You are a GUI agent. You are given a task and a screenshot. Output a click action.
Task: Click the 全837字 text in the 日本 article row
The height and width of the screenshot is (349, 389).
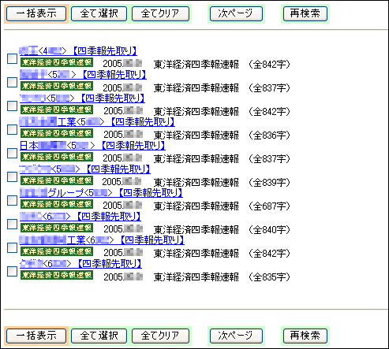point(269,159)
